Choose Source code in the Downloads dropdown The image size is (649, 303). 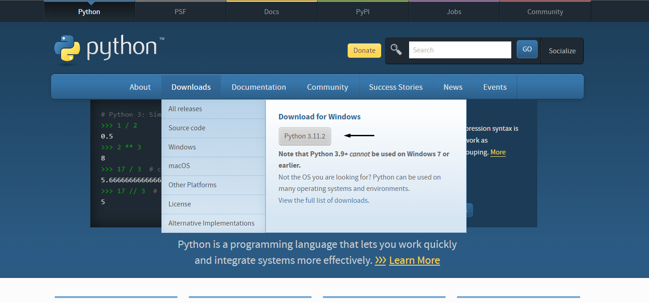pyautogui.click(x=187, y=128)
